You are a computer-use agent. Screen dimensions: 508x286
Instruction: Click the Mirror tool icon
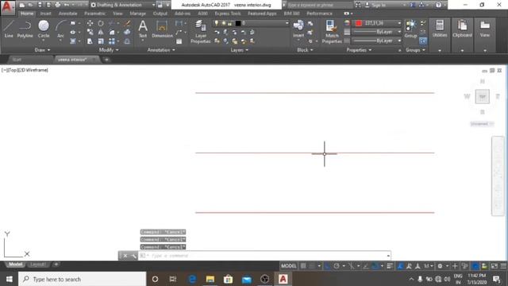pyautogui.click(x=101, y=32)
